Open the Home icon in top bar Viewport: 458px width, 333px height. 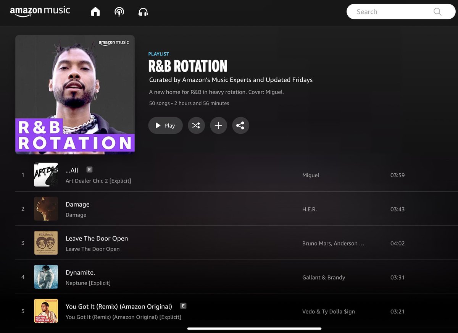[95, 12]
